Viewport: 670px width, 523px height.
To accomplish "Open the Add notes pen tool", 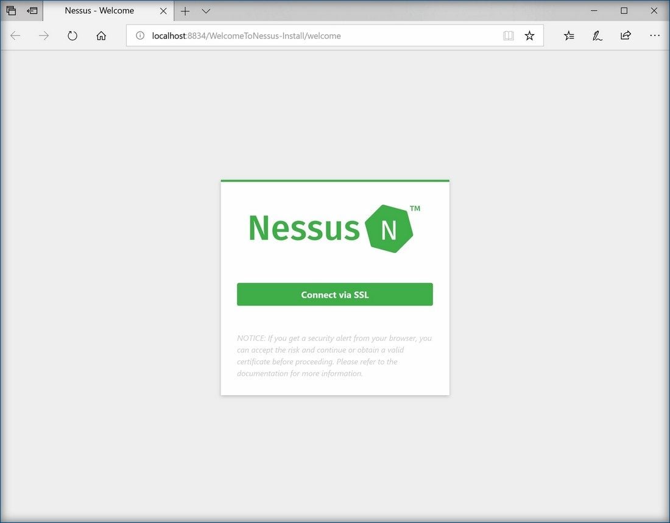I will click(598, 36).
